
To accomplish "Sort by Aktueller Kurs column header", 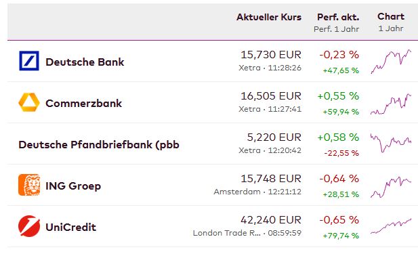I will click(x=269, y=17).
